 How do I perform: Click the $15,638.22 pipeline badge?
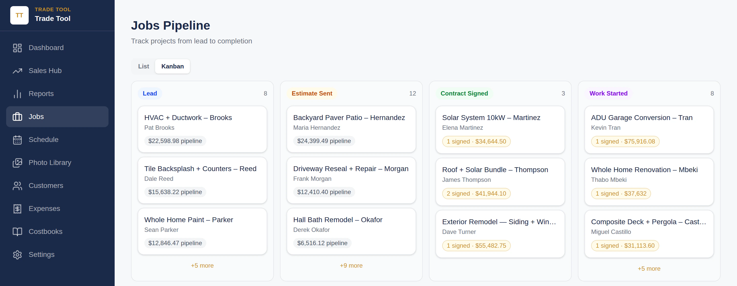[175, 192]
